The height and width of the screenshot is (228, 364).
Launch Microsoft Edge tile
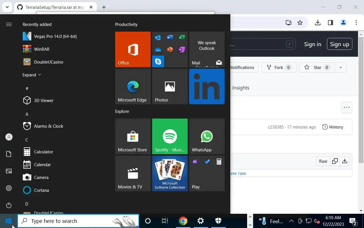(x=133, y=86)
